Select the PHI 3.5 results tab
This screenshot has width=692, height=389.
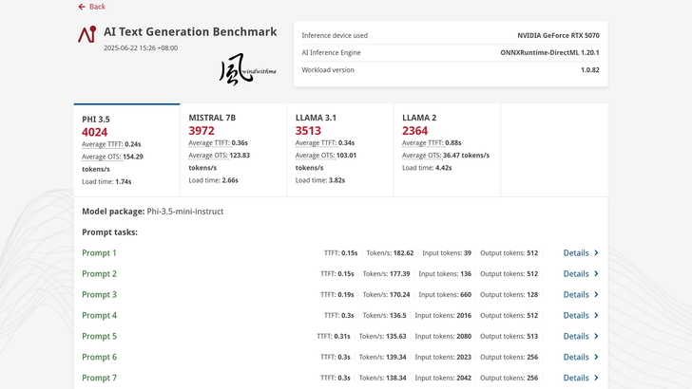(126, 150)
